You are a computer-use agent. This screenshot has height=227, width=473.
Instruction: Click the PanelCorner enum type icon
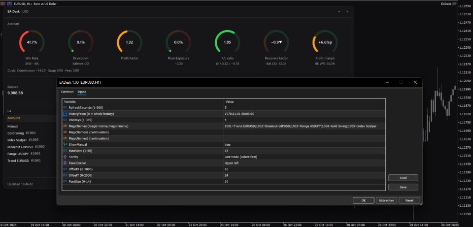pos(65,163)
